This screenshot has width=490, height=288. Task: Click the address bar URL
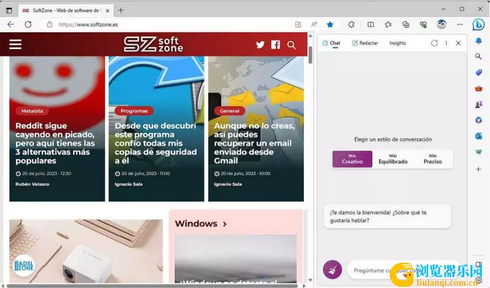point(89,24)
